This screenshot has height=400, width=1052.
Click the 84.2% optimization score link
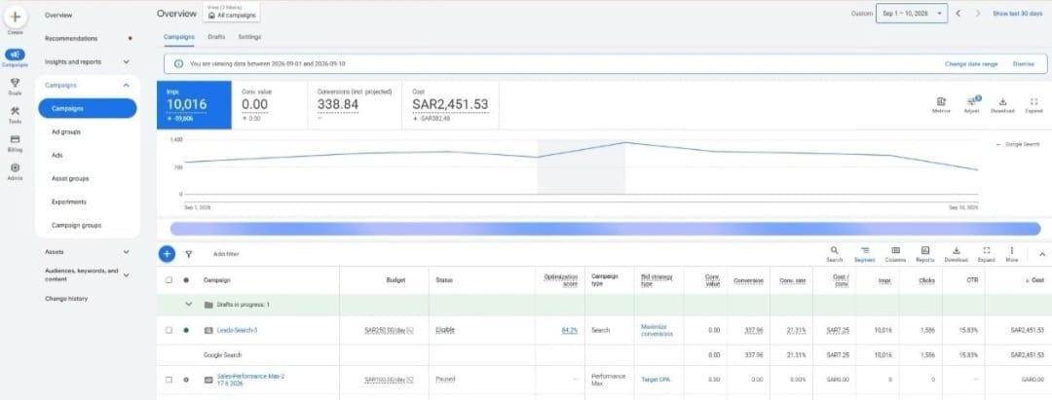click(569, 330)
